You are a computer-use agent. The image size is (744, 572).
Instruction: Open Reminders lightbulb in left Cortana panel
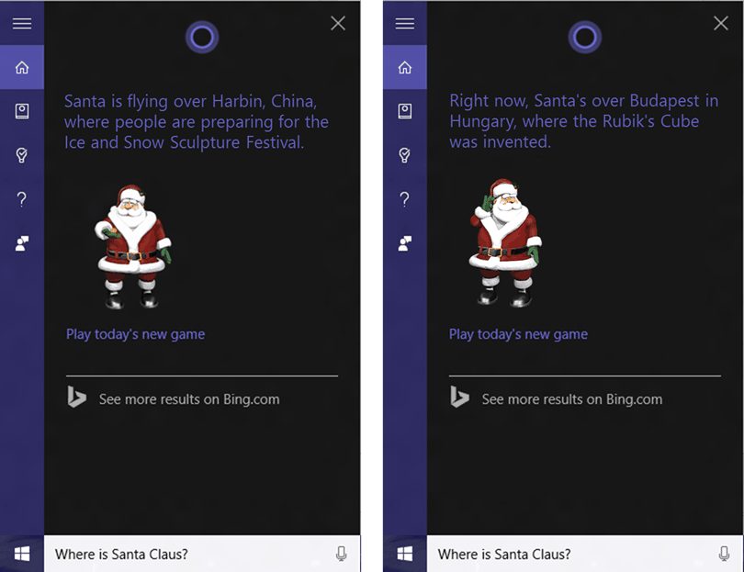pyautogui.click(x=22, y=155)
